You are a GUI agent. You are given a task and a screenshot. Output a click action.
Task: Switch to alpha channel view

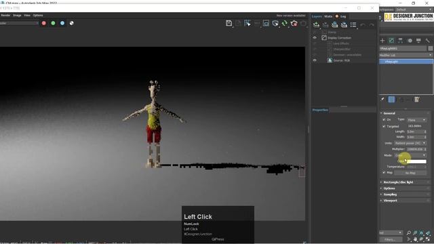pyautogui.click(x=72, y=23)
